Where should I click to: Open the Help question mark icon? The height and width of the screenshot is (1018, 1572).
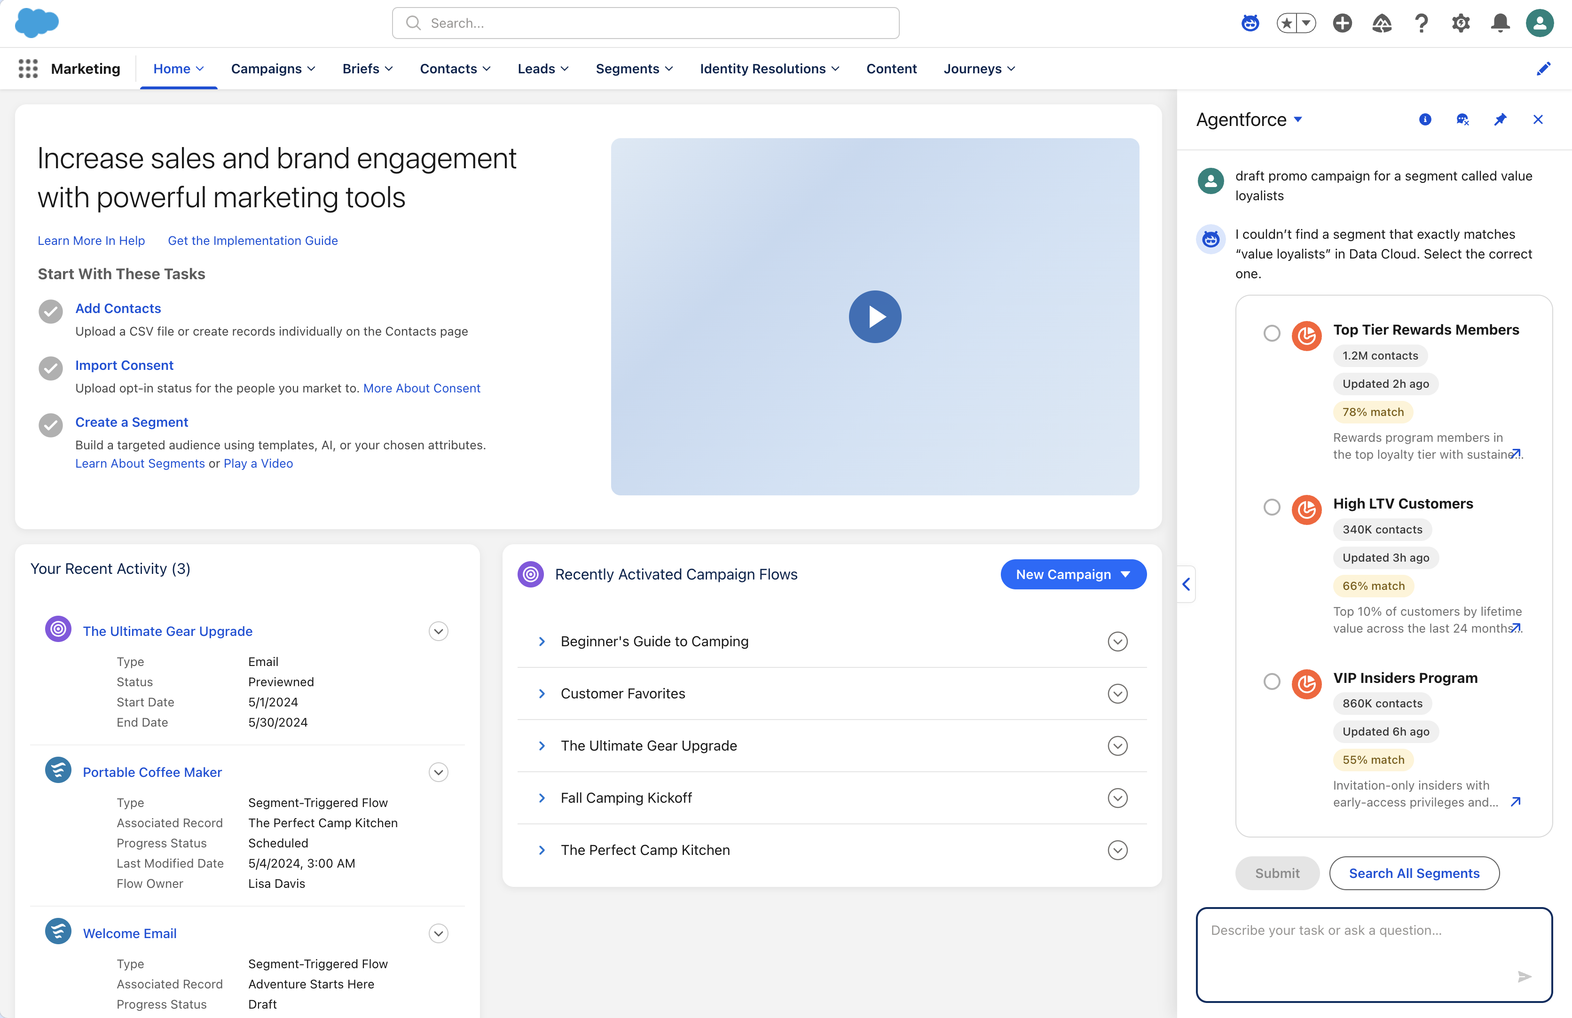(x=1422, y=23)
